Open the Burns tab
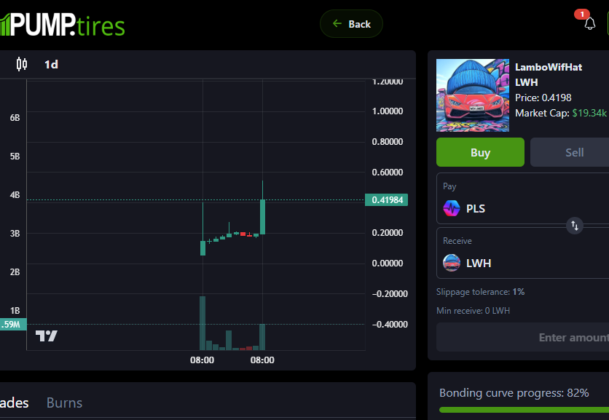The image size is (609, 420). 64,403
